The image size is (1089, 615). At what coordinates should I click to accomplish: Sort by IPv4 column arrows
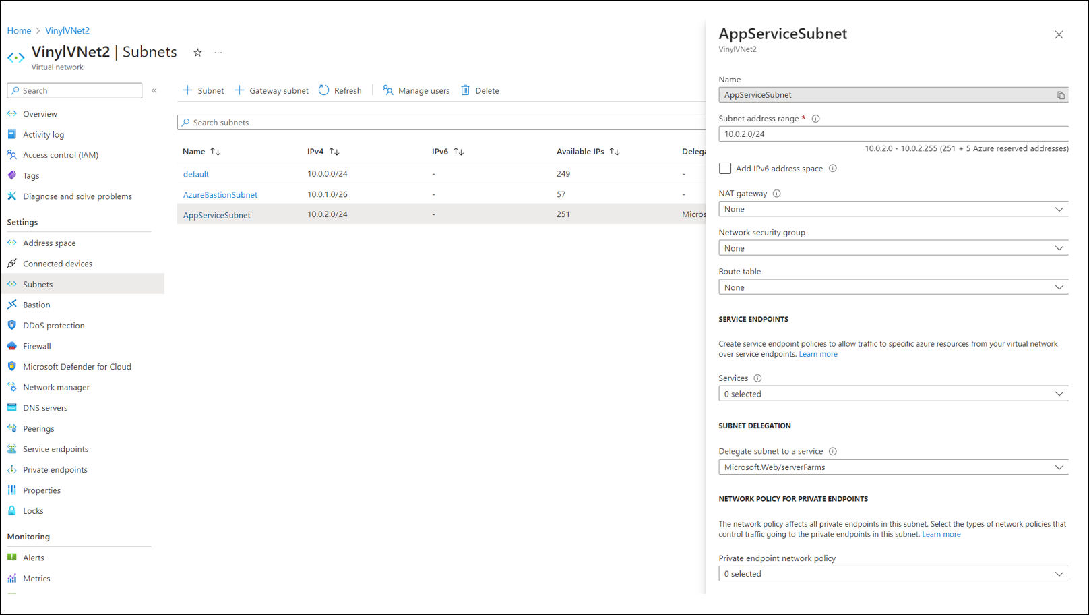(334, 152)
